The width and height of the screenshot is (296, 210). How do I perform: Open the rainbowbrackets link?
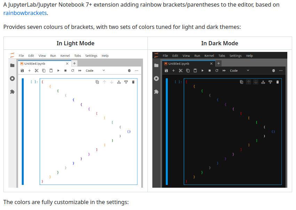click(x=25, y=13)
